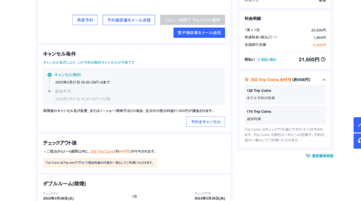Send booking confirmation via 予約確認書をメール送信
Image resolution: width=361 pixels, height=201 pixels.
(x=129, y=20)
